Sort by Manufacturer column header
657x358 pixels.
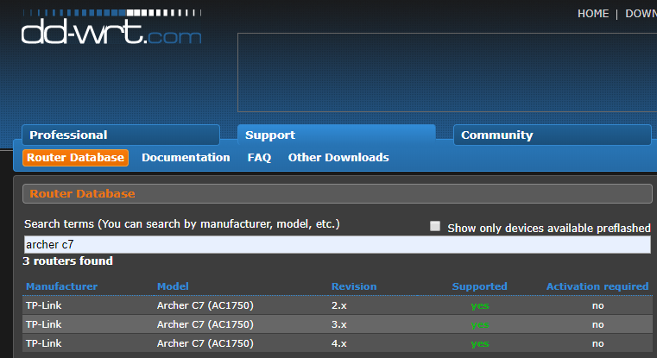pos(61,286)
